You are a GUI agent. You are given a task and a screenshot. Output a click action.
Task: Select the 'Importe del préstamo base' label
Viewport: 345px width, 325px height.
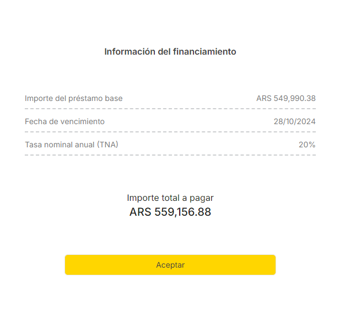73,99
